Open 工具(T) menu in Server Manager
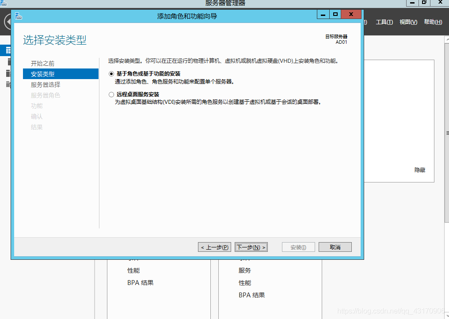The image size is (449, 319). point(384,22)
